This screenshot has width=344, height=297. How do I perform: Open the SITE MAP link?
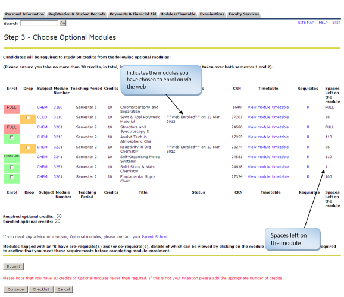click(x=306, y=23)
